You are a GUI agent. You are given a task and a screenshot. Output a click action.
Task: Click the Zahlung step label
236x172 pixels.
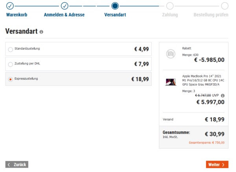[170, 15]
